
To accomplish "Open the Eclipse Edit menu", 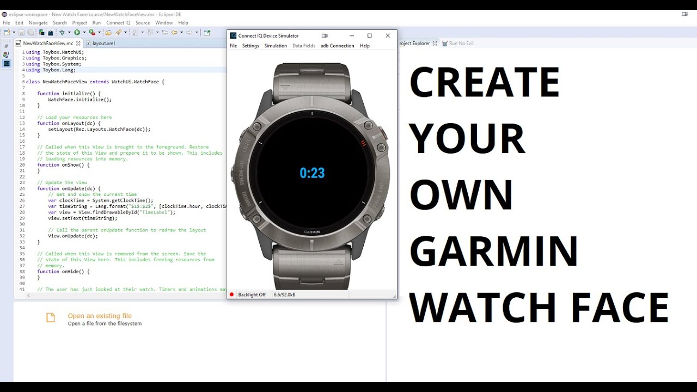I will 20,23.
